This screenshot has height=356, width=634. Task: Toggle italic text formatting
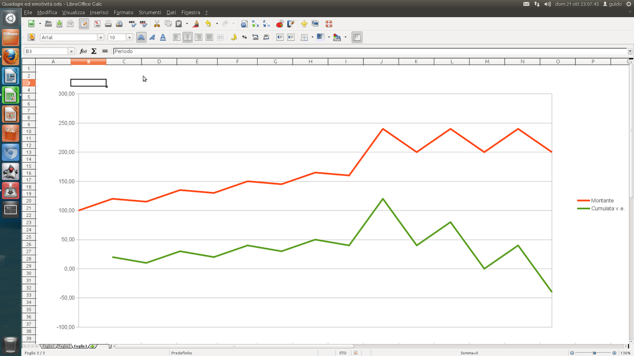pos(152,37)
